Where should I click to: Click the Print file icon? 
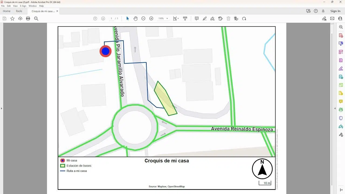(x=28, y=19)
